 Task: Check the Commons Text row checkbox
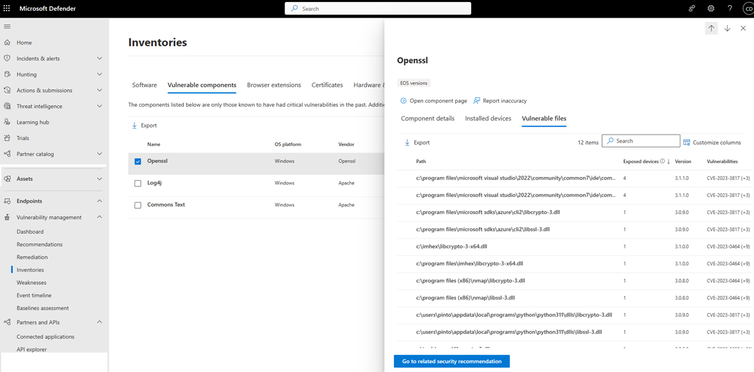click(138, 205)
